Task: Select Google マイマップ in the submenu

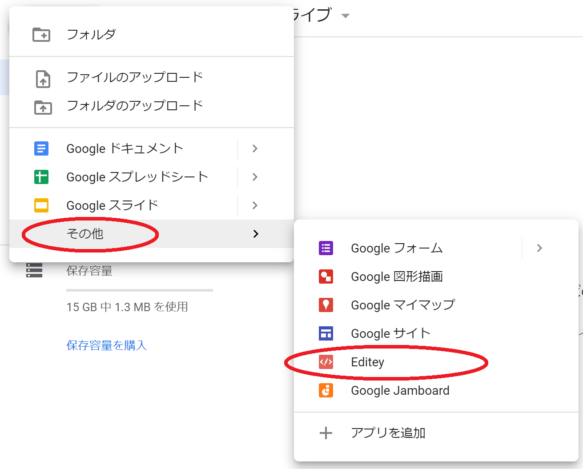Action: point(436,305)
